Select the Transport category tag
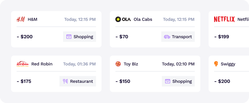 178,37
